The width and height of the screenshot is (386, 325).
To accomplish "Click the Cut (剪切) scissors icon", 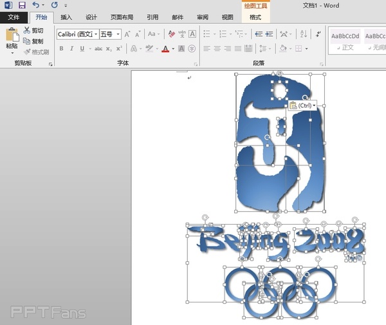I will (26, 30).
